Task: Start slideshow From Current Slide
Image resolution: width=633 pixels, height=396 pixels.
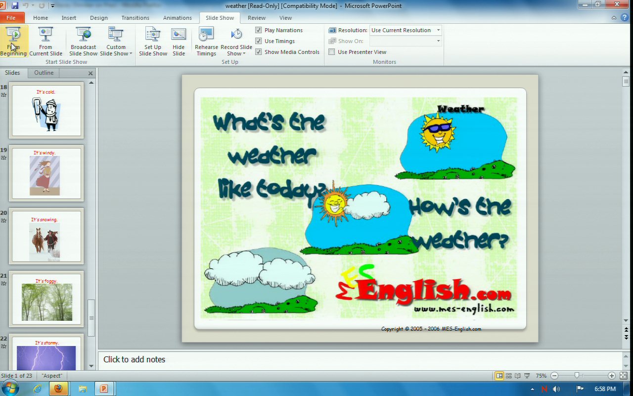Action: tap(45, 41)
